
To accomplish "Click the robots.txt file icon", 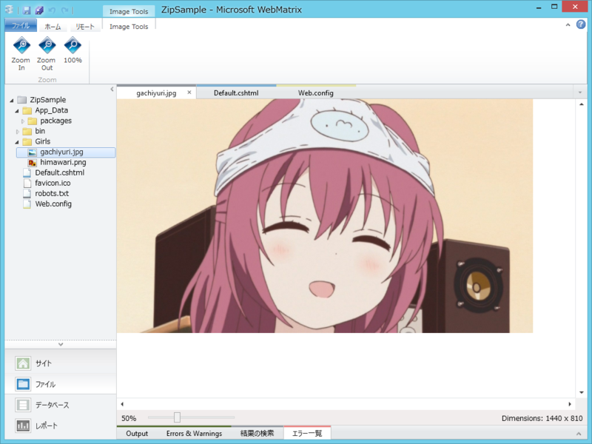I will 27,194.
